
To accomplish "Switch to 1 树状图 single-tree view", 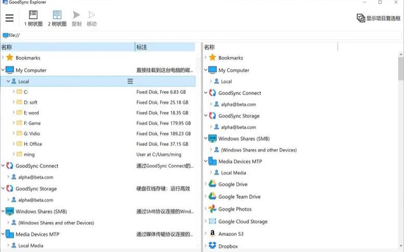I will [33, 19].
